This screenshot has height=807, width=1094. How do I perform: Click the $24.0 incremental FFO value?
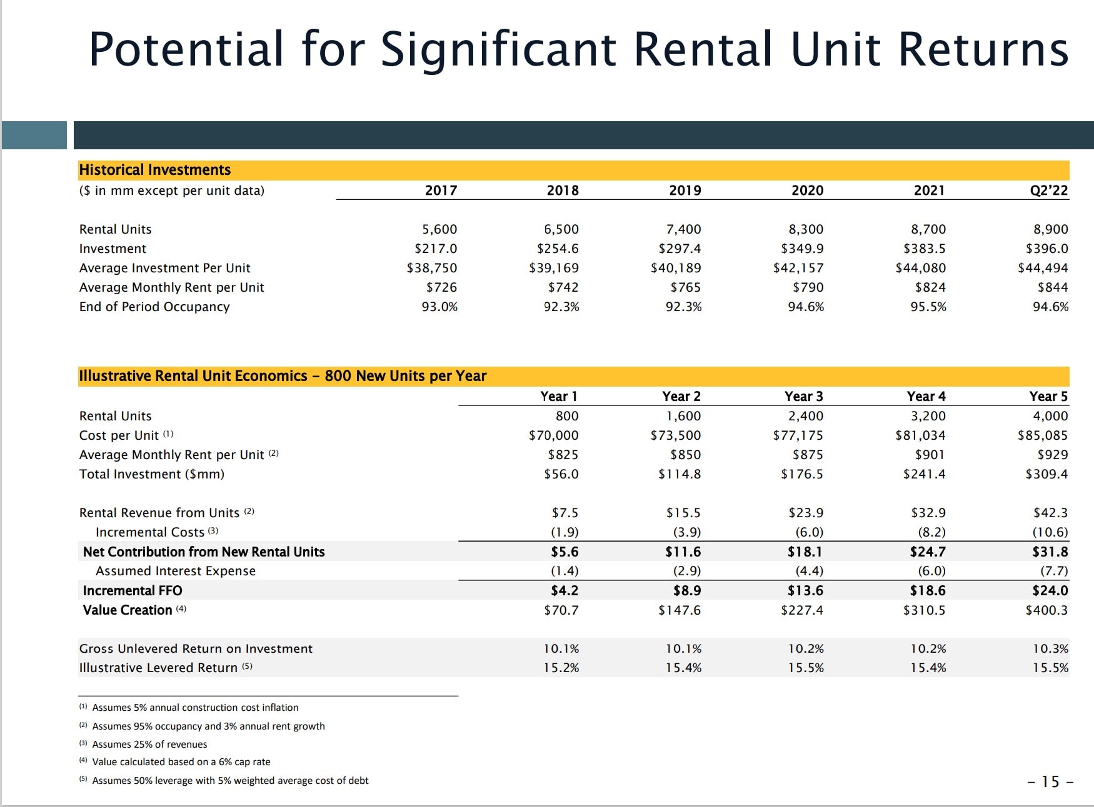tap(1050, 590)
